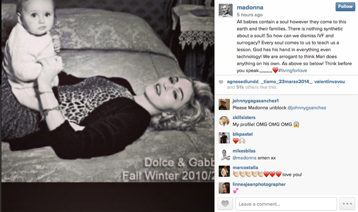Open valentinavavou's profile from likes list
The image size is (358, 212).
coord(329,81)
